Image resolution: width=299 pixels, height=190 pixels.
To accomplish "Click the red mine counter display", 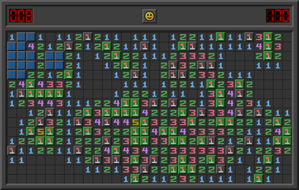I will coord(21,16).
